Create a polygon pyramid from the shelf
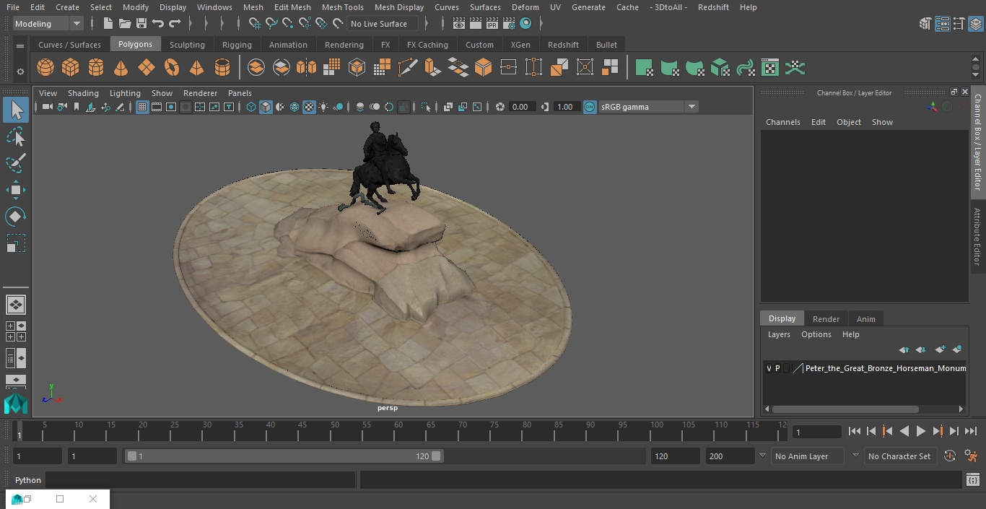 click(x=196, y=68)
